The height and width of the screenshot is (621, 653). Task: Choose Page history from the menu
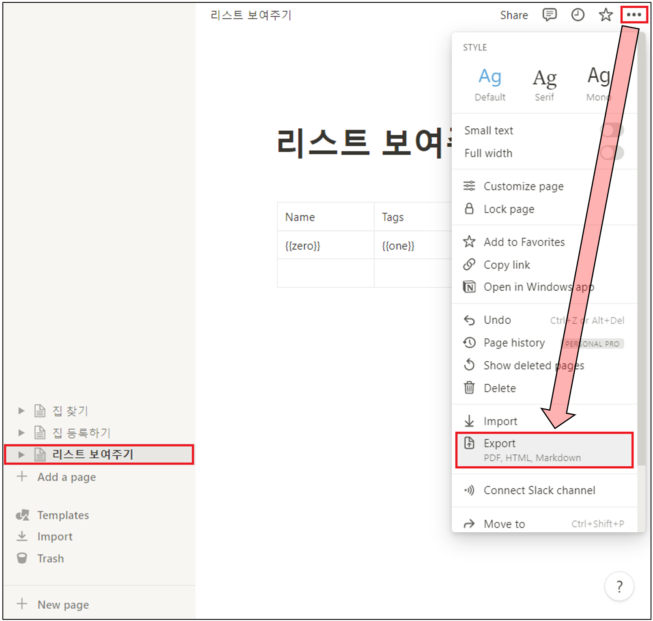coord(544,343)
